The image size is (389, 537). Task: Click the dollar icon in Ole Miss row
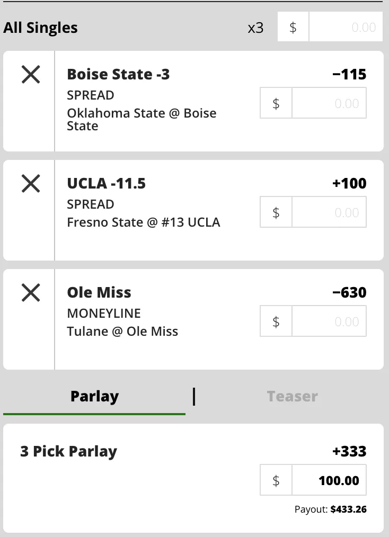[276, 321]
